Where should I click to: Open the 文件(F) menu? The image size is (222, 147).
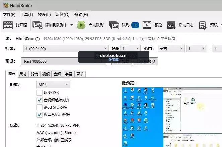(x=9, y=15)
